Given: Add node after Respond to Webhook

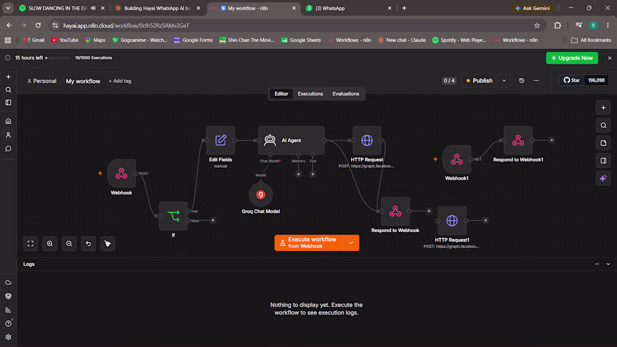Looking at the screenshot, I should [429, 211].
